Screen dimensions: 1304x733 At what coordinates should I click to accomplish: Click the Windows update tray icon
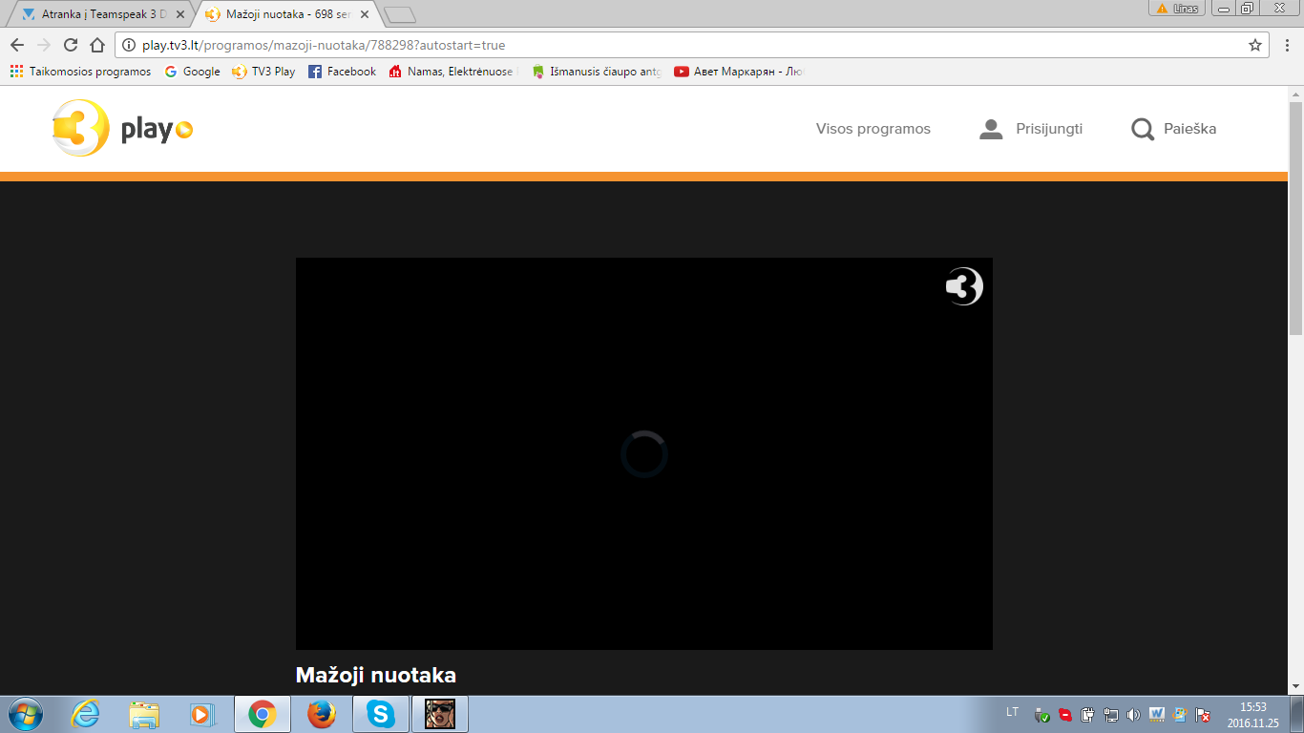pyautogui.click(x=1180, y=714)
